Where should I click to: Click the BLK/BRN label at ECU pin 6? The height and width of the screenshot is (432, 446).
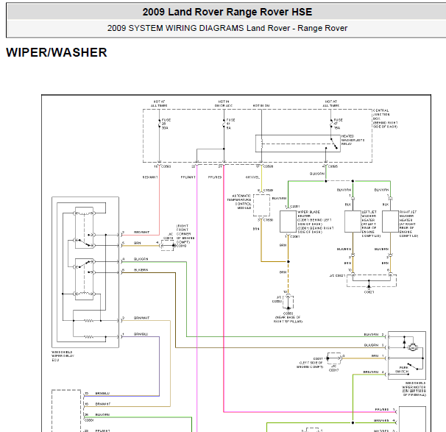pyautogui.click(x=141, y=269)
